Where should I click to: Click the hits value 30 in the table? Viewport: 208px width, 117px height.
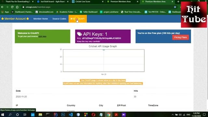pos(135,97)
